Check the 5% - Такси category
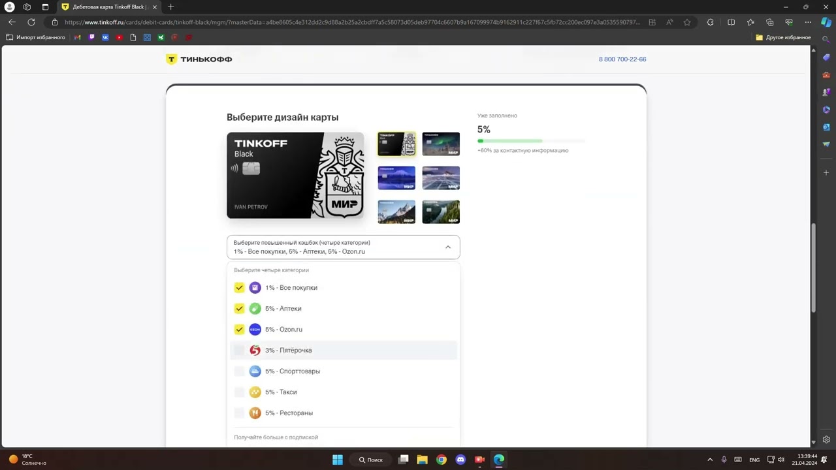 pos(239,392)
